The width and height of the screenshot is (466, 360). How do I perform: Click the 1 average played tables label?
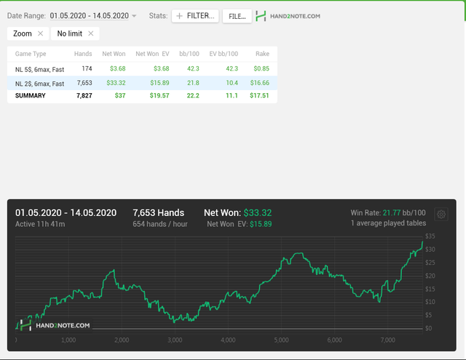click(x=388, y=223)
